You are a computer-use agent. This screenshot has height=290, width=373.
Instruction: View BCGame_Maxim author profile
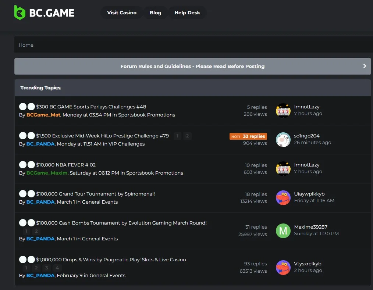point(47,173)
